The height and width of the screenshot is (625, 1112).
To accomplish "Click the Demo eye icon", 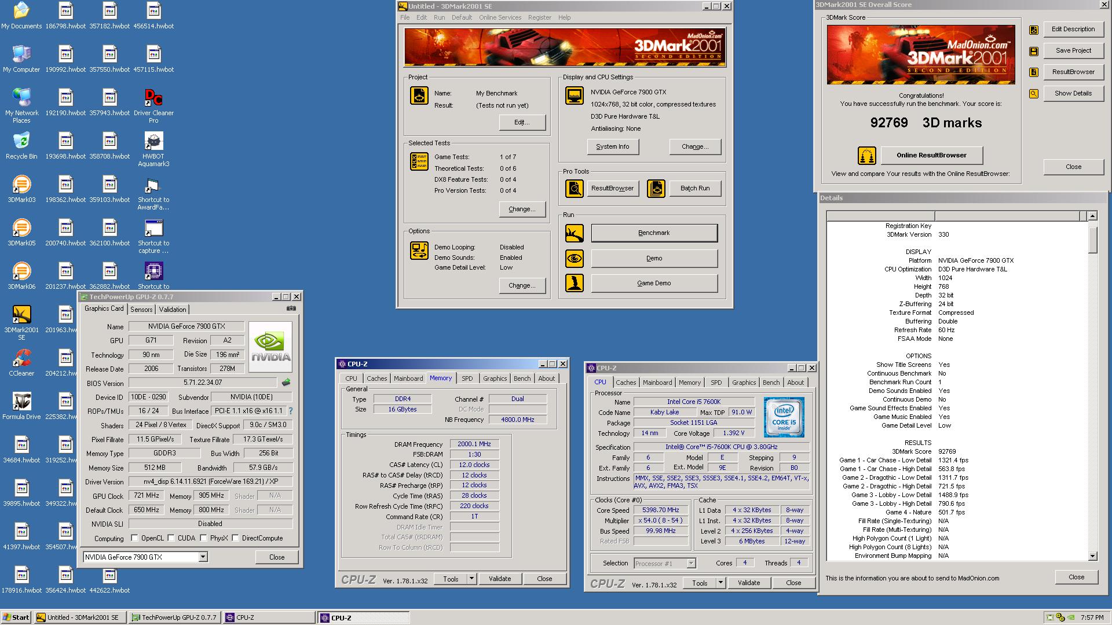I will click(575, 258).
